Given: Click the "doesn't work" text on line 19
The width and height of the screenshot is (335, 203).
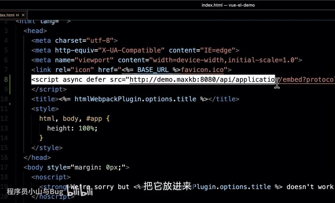Looking at the screenshot, I should [x=310, y=187].
